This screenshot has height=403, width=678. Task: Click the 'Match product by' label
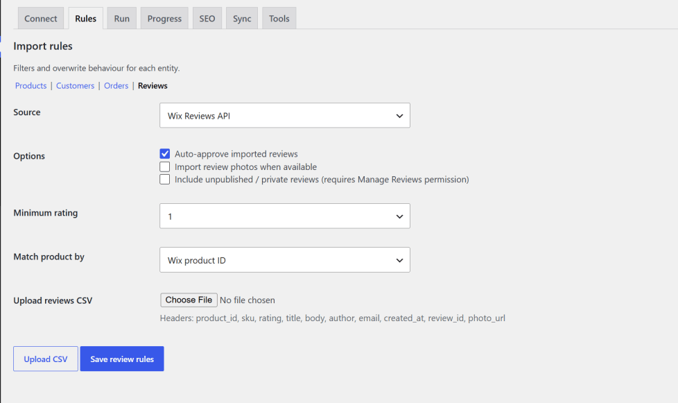(49, 257)
